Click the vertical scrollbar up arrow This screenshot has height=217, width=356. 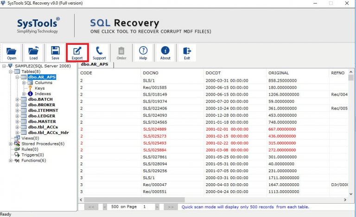[x=351, y=72]
